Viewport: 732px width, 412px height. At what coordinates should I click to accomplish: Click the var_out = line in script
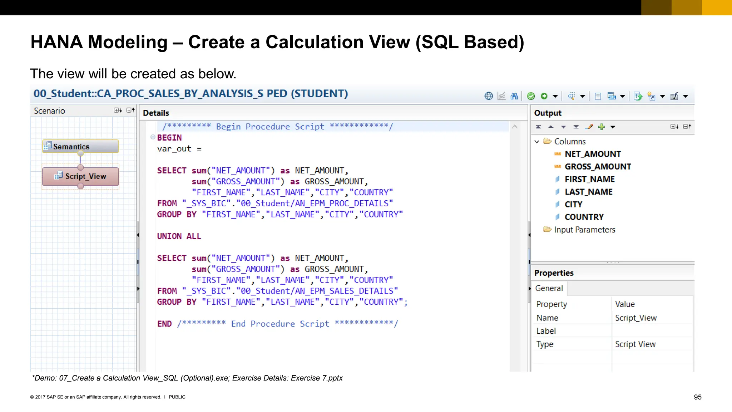179,149
